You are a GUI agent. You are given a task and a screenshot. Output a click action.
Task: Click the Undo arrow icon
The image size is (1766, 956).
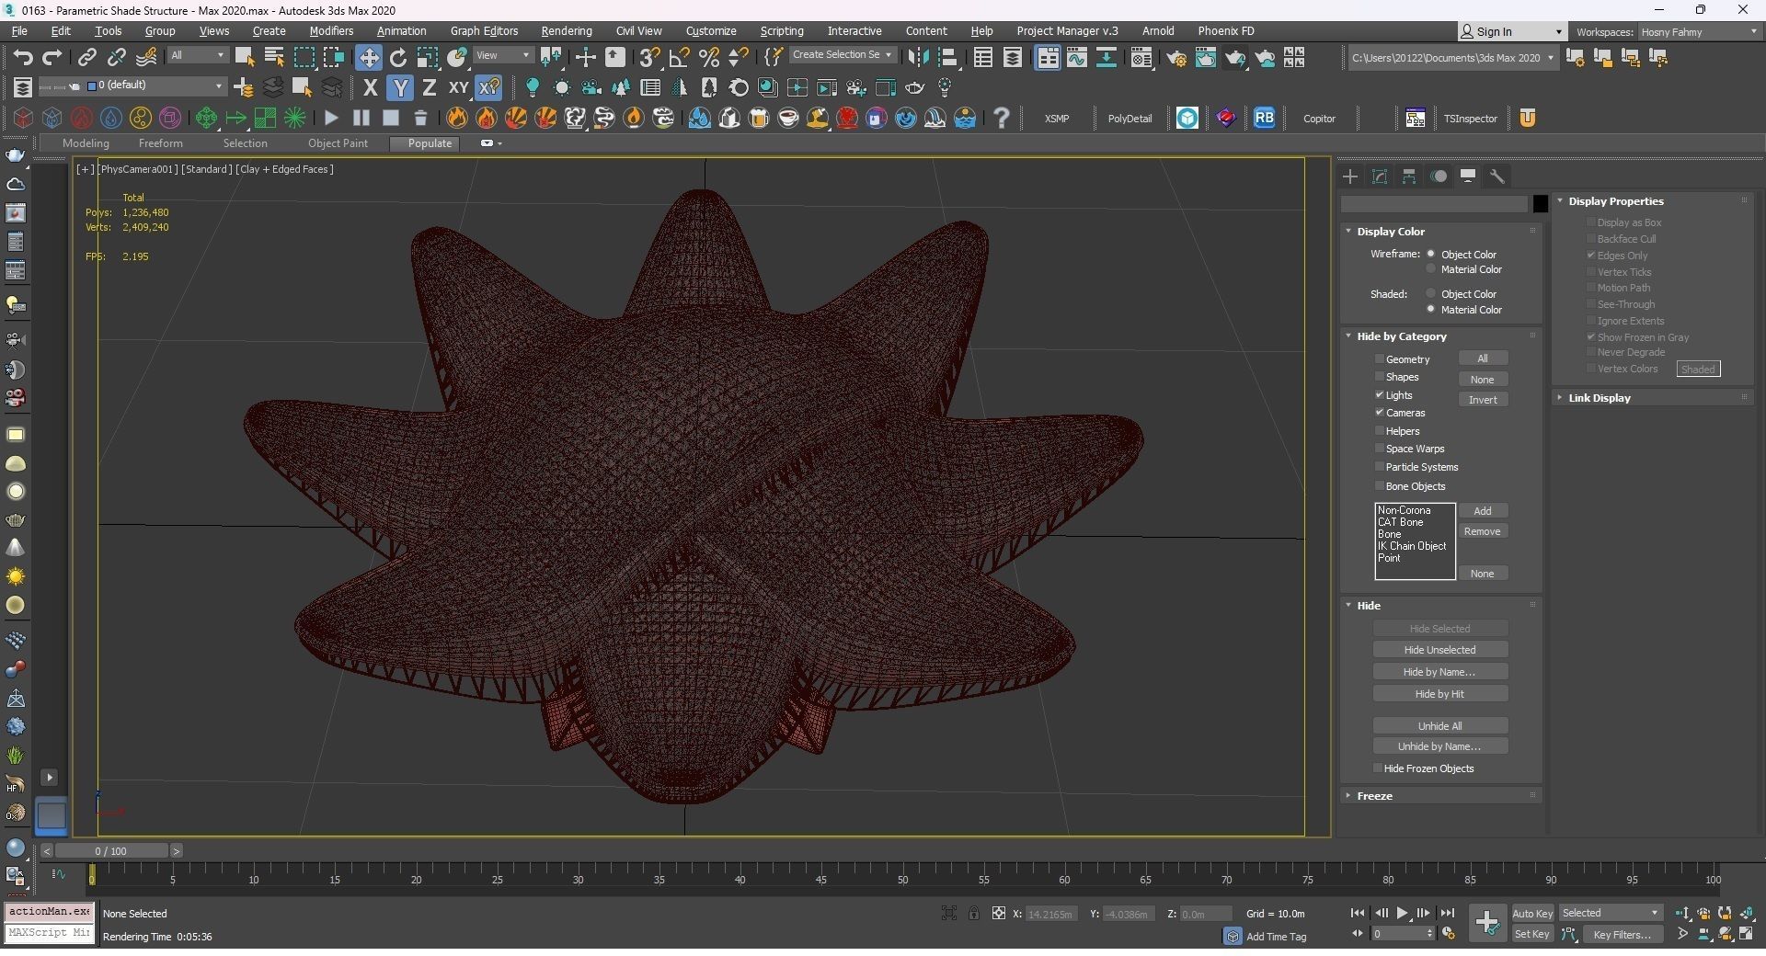click(x=22, y=57)
